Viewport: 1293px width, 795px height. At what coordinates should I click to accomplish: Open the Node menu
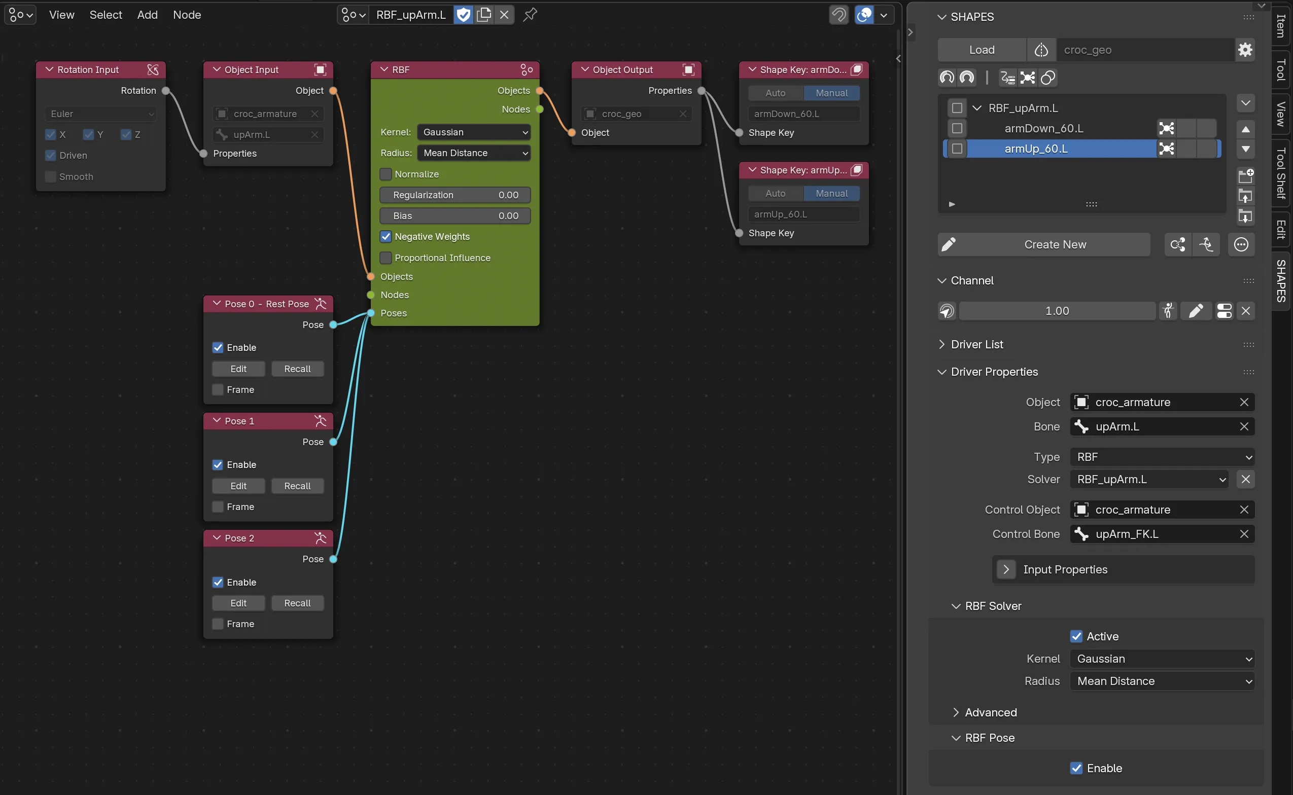click(x=187, y=15)
